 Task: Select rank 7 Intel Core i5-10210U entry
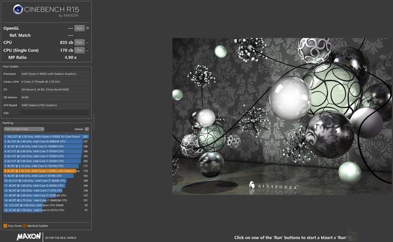[46, 166]
